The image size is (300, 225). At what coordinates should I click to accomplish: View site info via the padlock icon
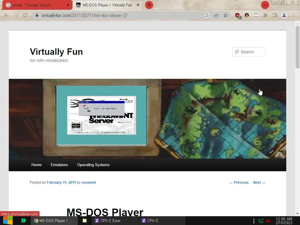[x=37, y=15]
